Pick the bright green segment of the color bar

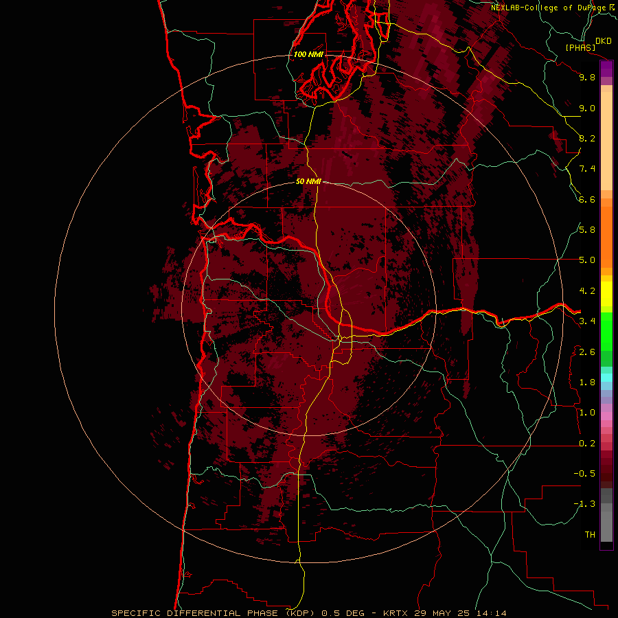[606, 332]
